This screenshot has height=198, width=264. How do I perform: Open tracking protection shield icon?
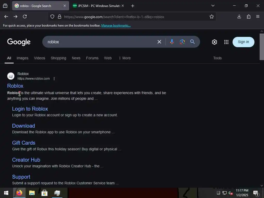point(52,16)
